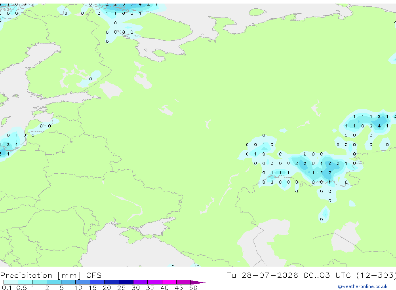Click the 25 legend scale label
Image resolution: width=396 pixels, height=290 pixels.
pos(122,288)
